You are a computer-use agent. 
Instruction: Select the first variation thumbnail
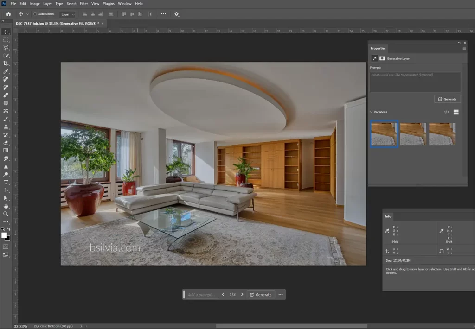384,134
